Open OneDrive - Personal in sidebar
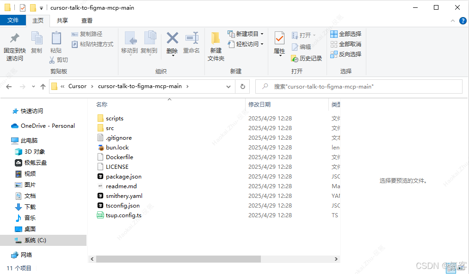 48,126
